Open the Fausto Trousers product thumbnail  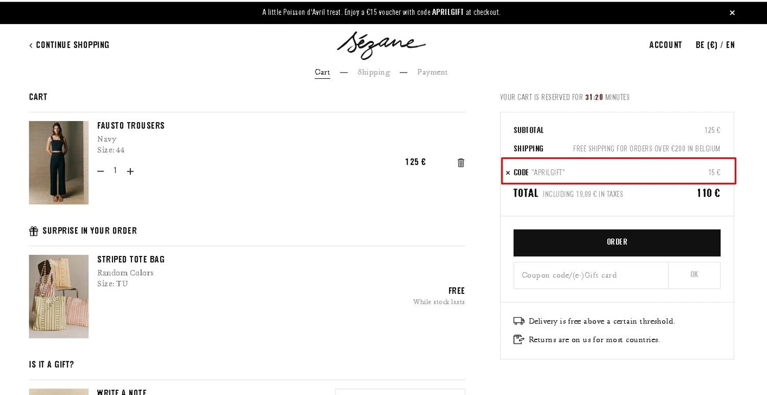[59, 162]
